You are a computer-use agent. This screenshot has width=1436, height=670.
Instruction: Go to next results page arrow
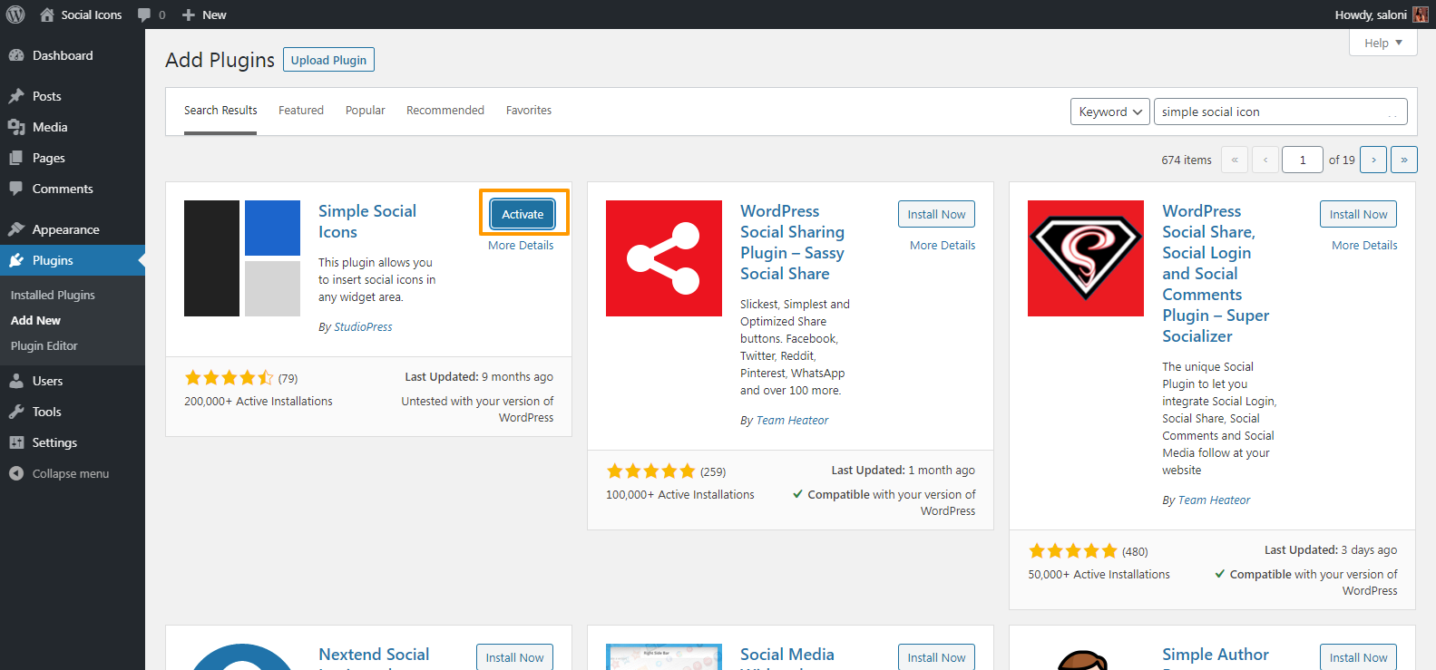click(1373, 160)
